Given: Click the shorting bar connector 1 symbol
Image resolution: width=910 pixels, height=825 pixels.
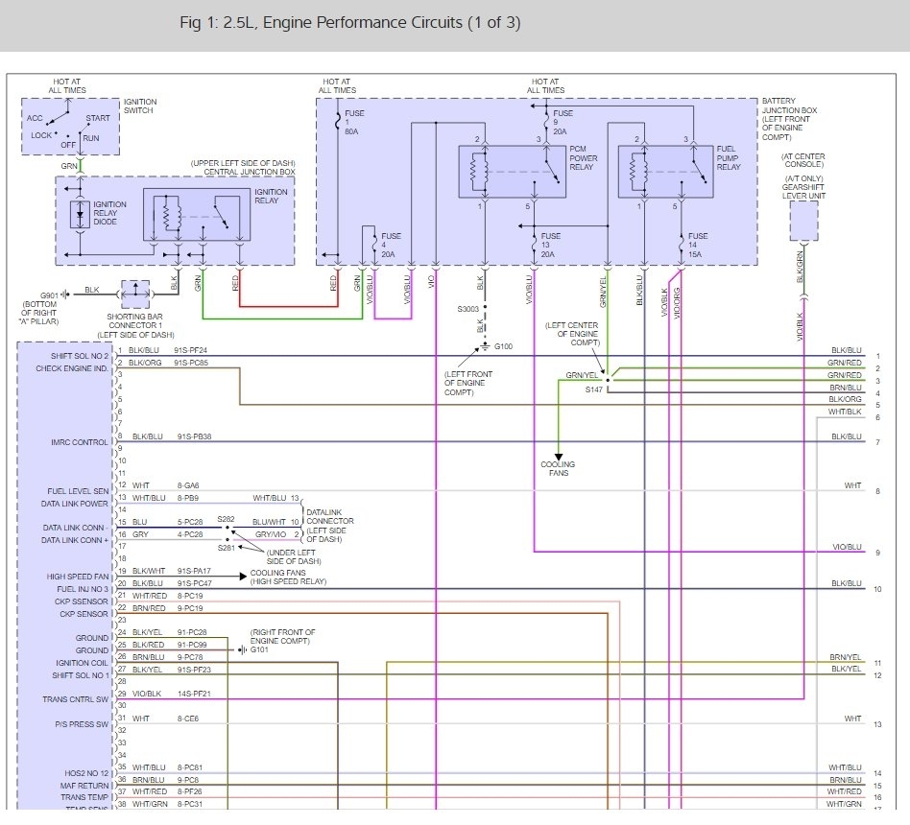Looking at the screenshot, I should click(x=133, y=291).
